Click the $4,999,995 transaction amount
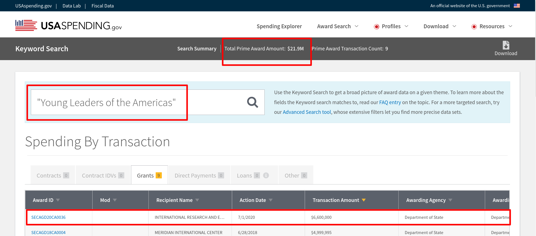Viewport: 536px width, 236px height. click(x=321, y=233)
